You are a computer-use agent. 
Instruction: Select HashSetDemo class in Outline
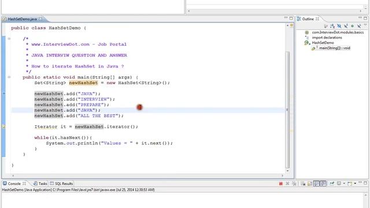click(323, 43)
